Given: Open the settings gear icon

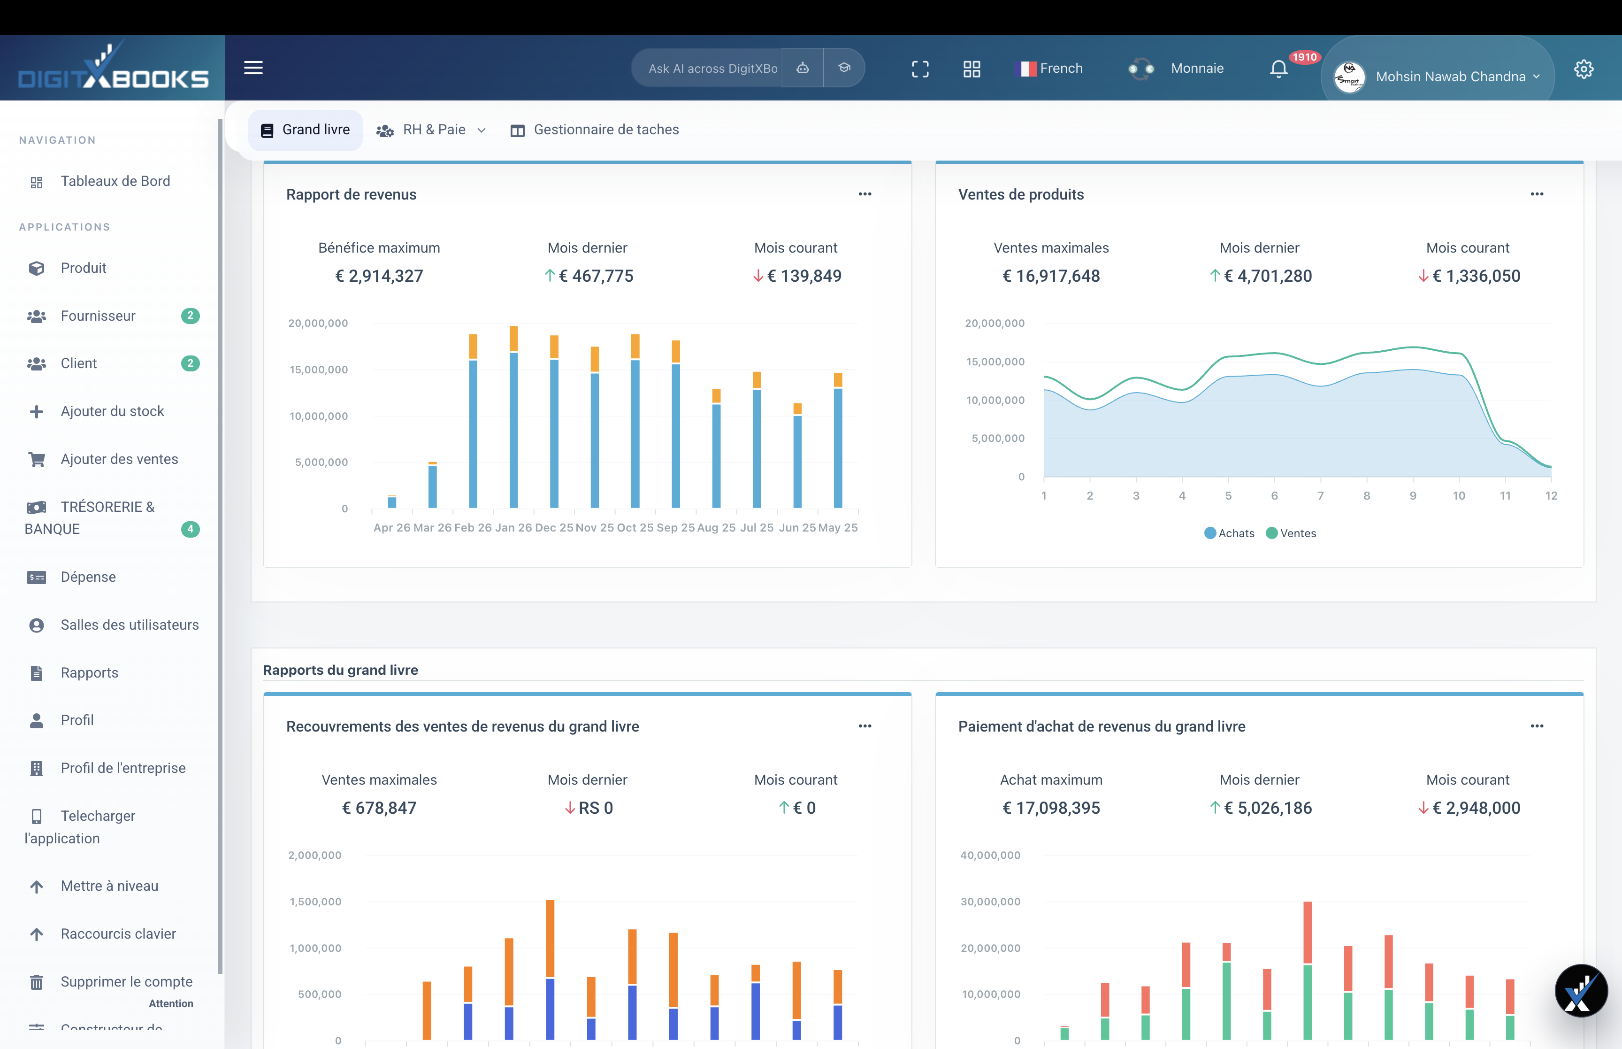Looking at the screenshot, I should click(1583, 69).
